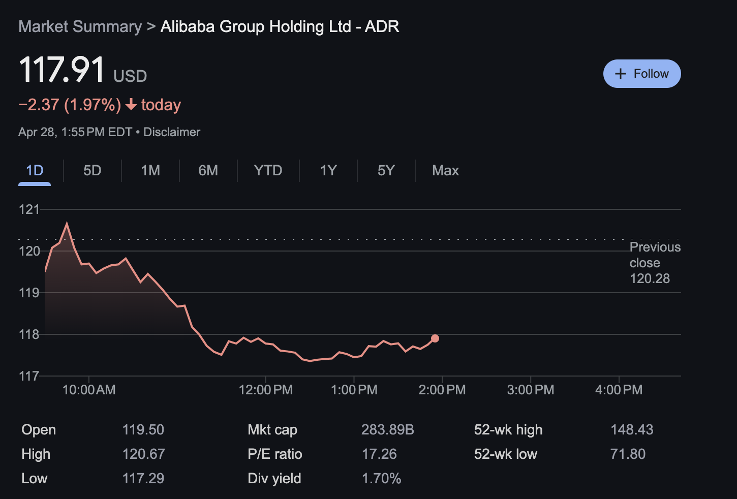The width and height of the screenshot is (737, 499).
Task: Click the 1:00 PM axis label
Action: 354,390
